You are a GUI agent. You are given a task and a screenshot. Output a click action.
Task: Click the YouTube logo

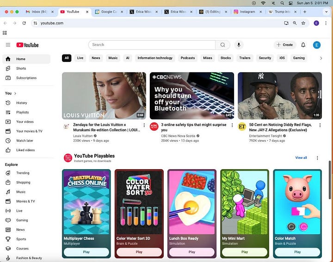point(28,45)
